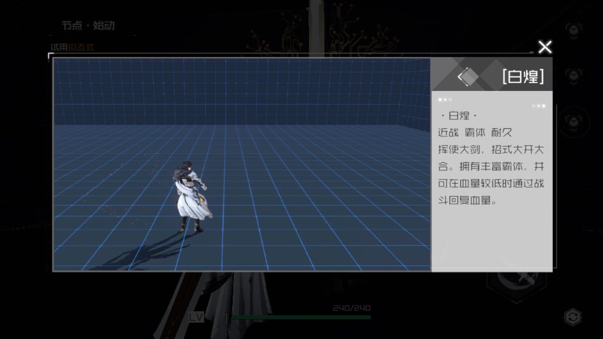Click the 白煌 skill description paragraph
Image resolution: width=603 pixels, height=339 pixels.
pyautogui.click(x=491, y=175)
